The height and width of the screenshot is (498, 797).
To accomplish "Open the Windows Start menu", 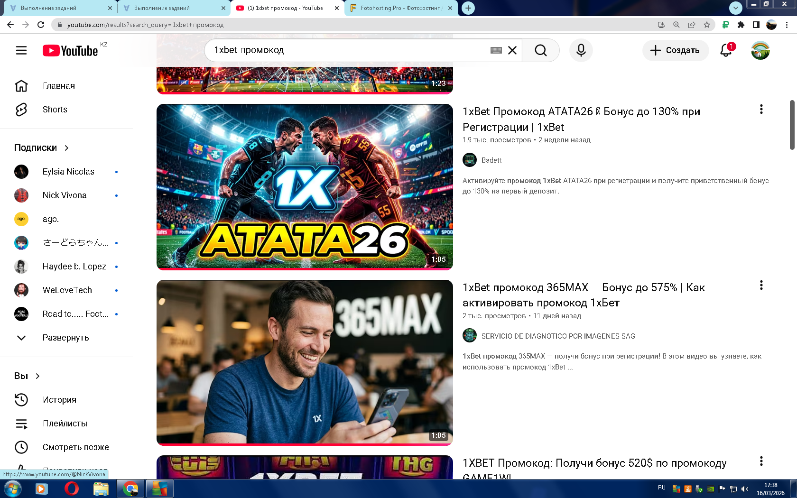I will click(12, 489).
